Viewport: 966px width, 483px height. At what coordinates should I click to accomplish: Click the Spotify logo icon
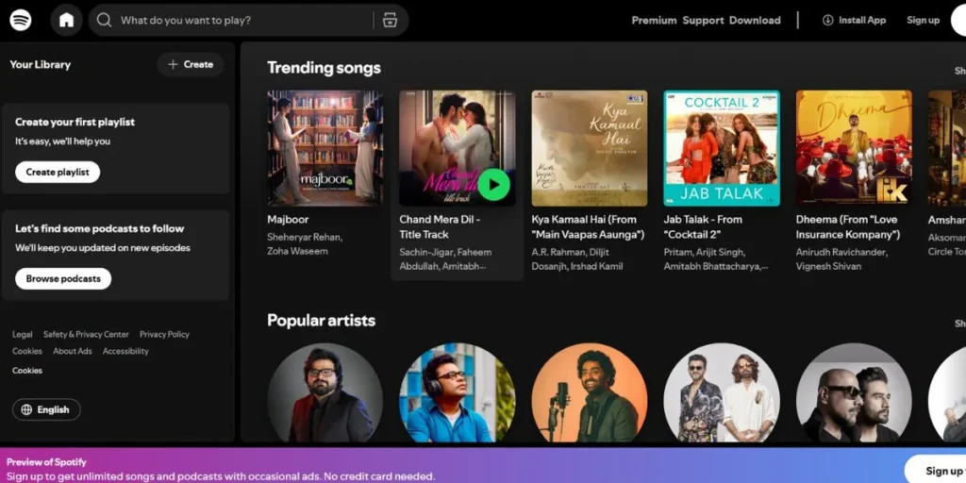click(x=21, y=21)
